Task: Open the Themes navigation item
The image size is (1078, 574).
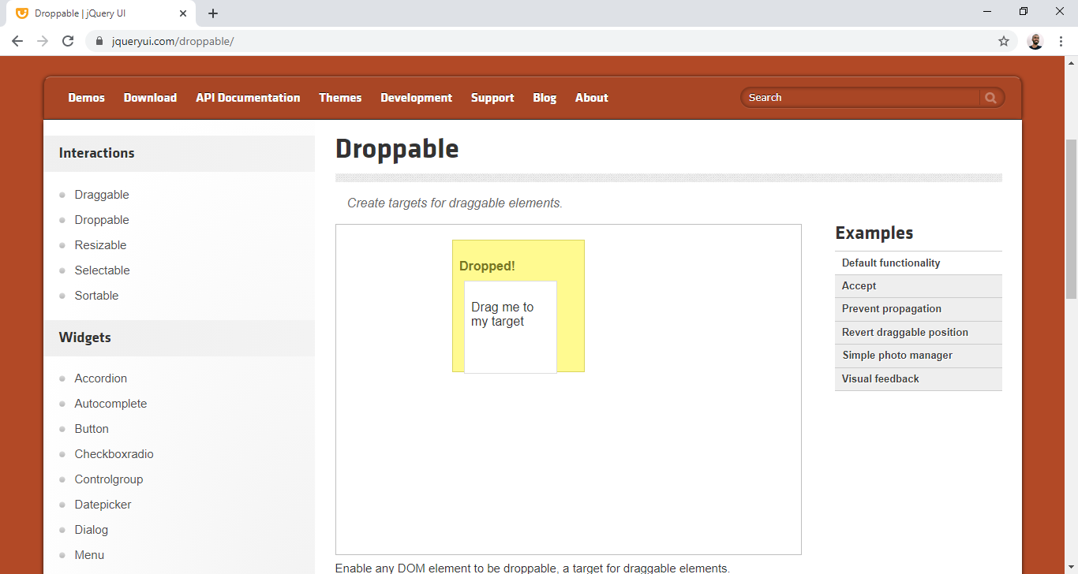Action: point(340,98)
